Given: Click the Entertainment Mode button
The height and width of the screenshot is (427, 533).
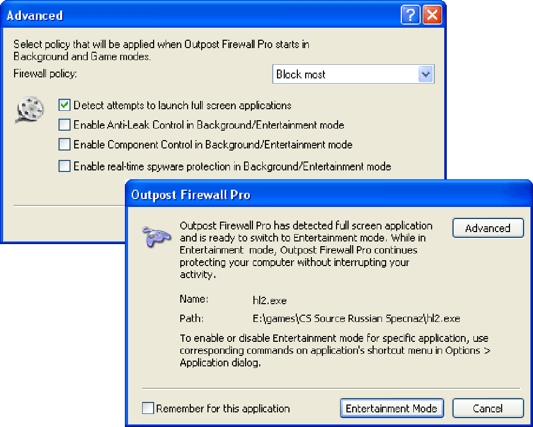Looking at the screenshot, I should pos(391,408).
